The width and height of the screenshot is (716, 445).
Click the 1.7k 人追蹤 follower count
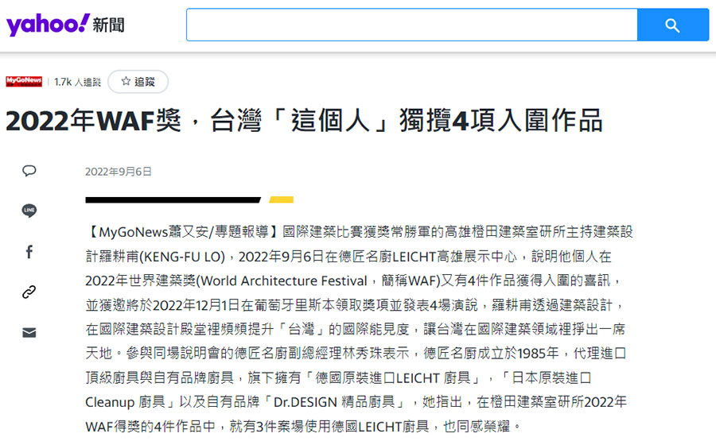pos(77,82)
